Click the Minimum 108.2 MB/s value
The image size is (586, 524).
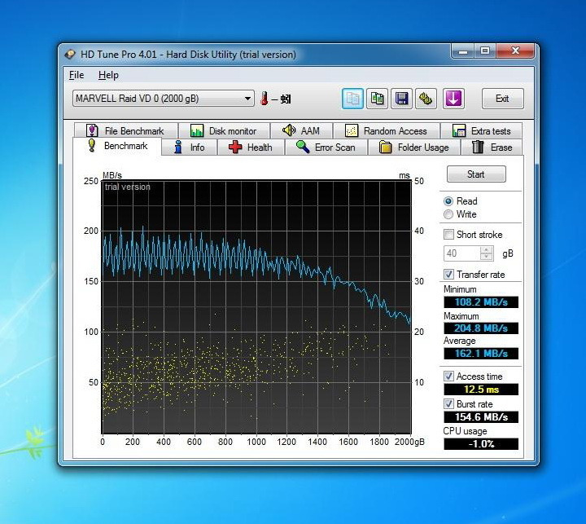pos(481,302)
